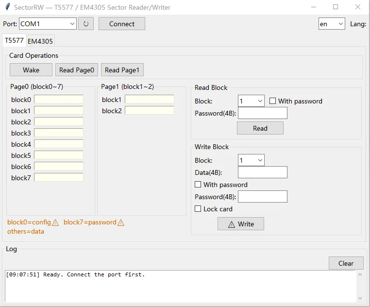Click the warning triangle after block7=password

click(121, 222)
